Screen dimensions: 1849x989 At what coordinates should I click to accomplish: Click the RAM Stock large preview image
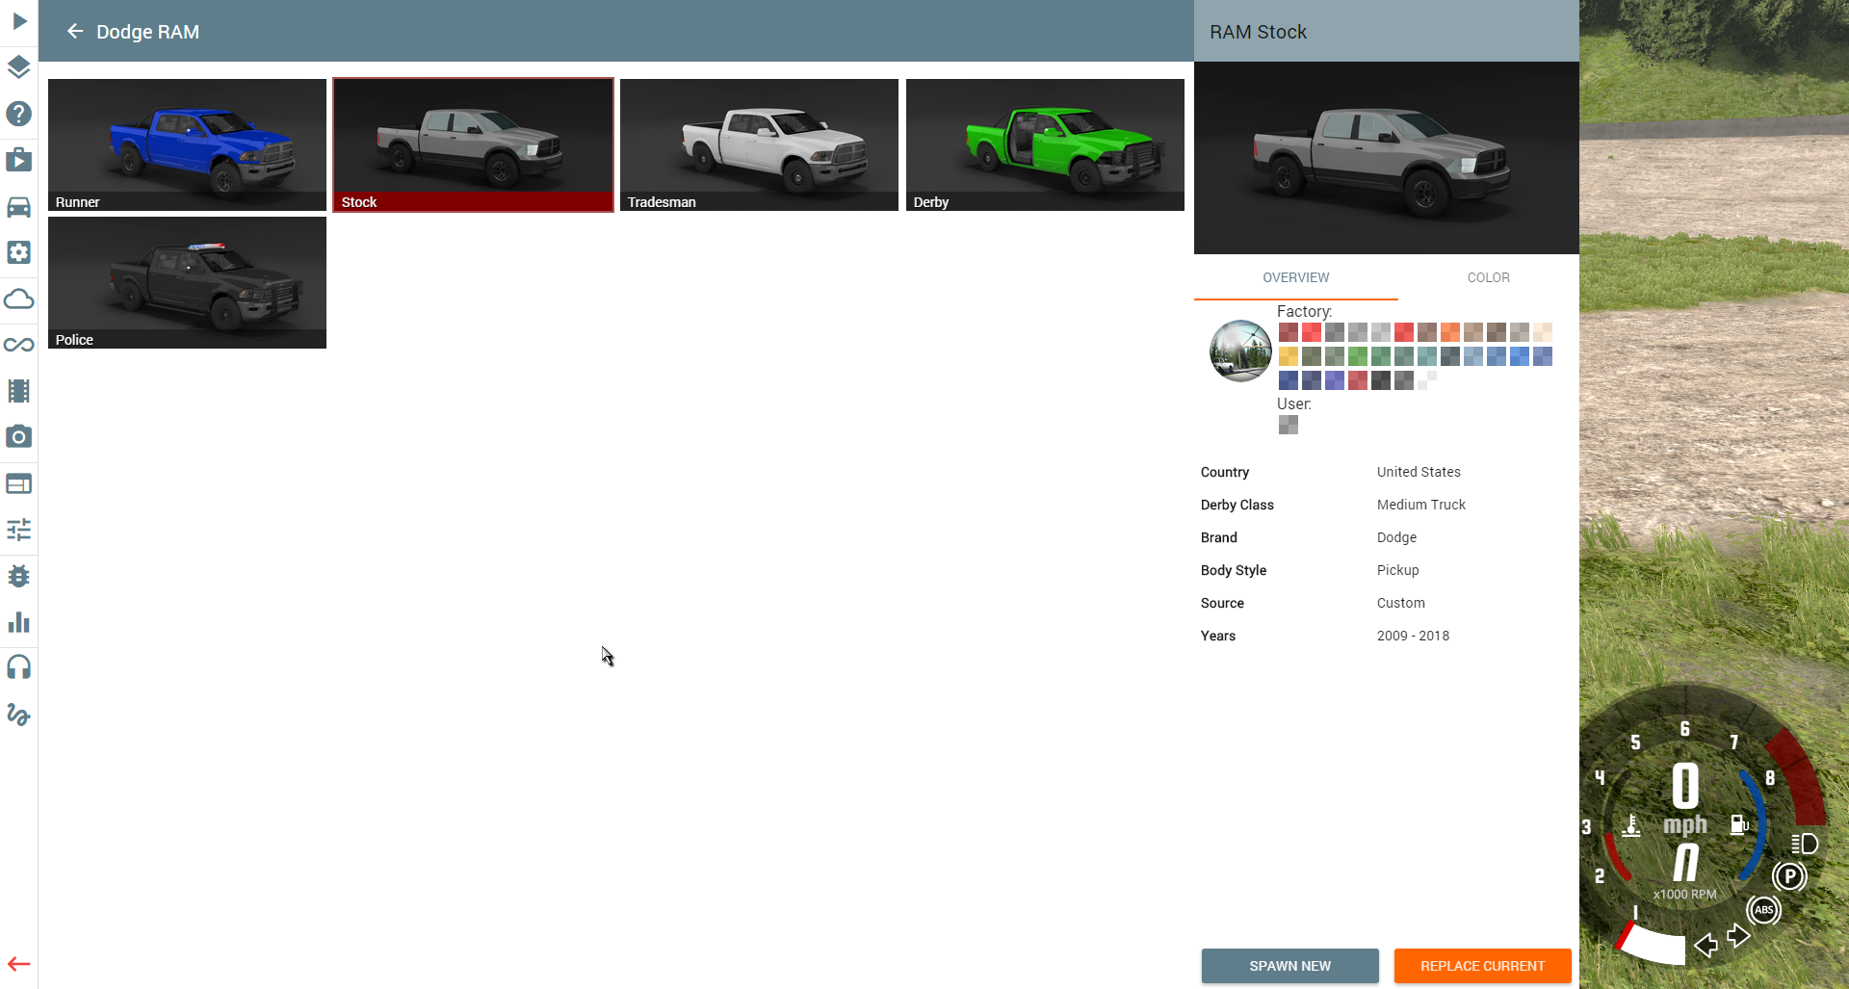pos(1387,158)
